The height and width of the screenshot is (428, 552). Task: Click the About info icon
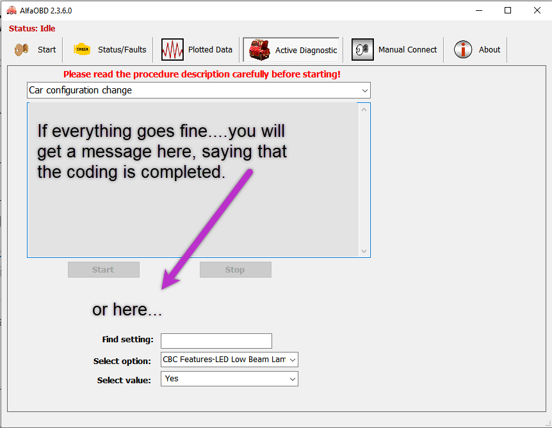[463, 50]
